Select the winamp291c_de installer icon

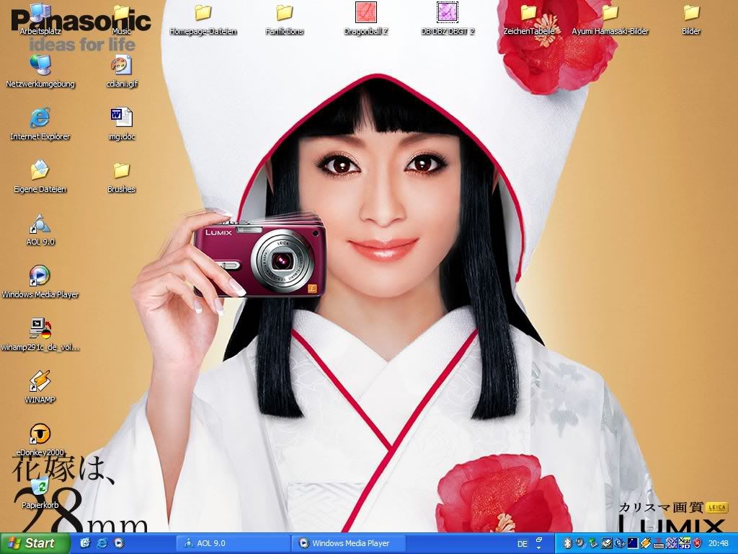(40, 335)
